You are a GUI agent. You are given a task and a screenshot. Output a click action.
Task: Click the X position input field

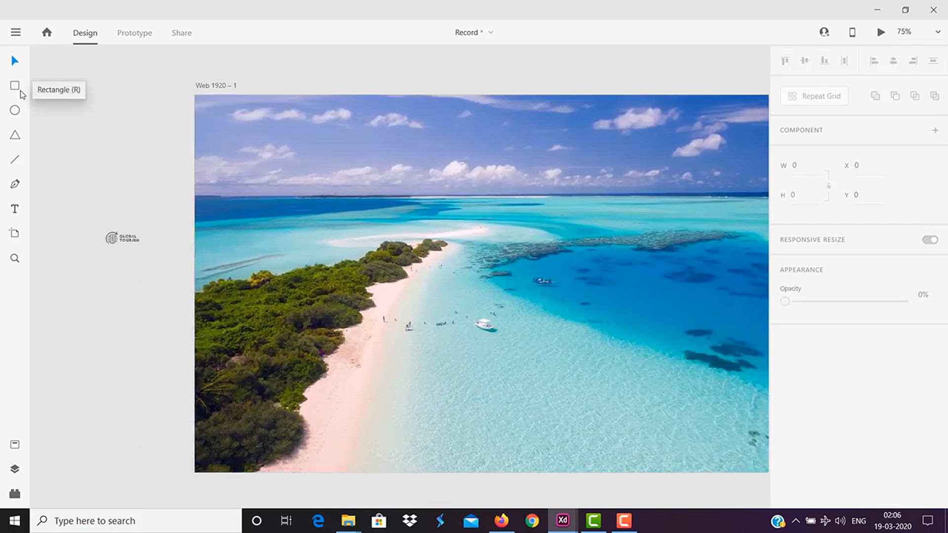tap(869, 165)
